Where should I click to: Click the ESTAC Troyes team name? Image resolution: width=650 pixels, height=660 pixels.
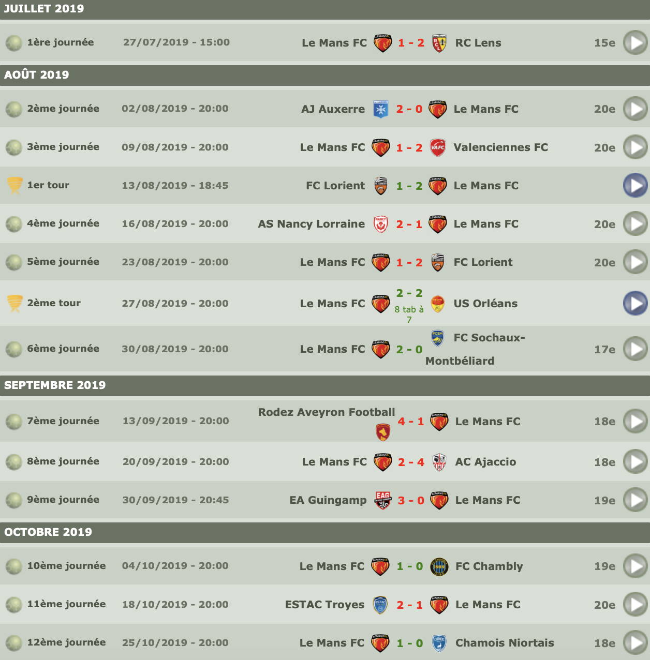coord(324,605)
